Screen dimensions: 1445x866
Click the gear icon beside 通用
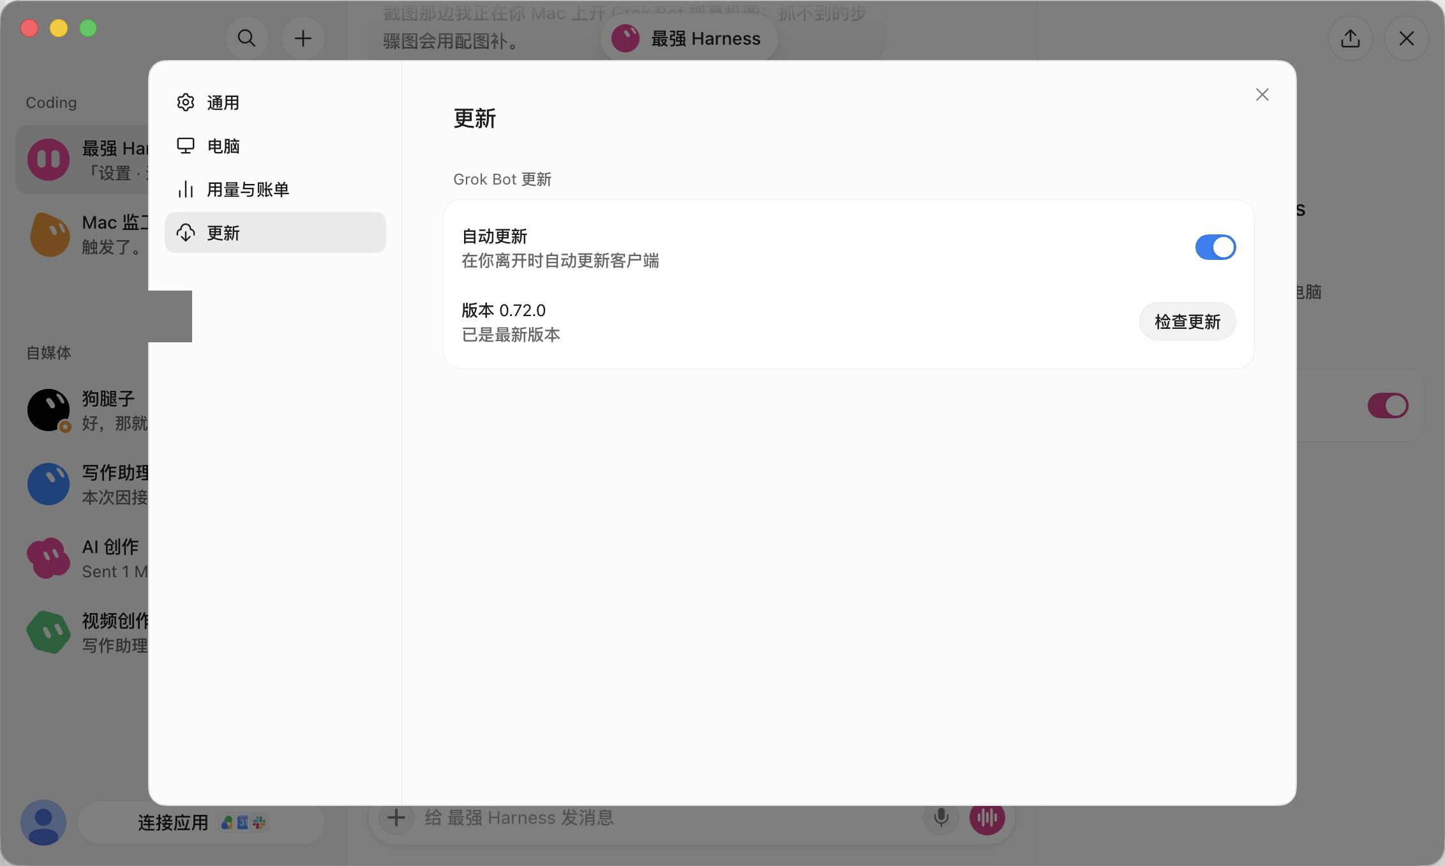(x=186, y=102)
